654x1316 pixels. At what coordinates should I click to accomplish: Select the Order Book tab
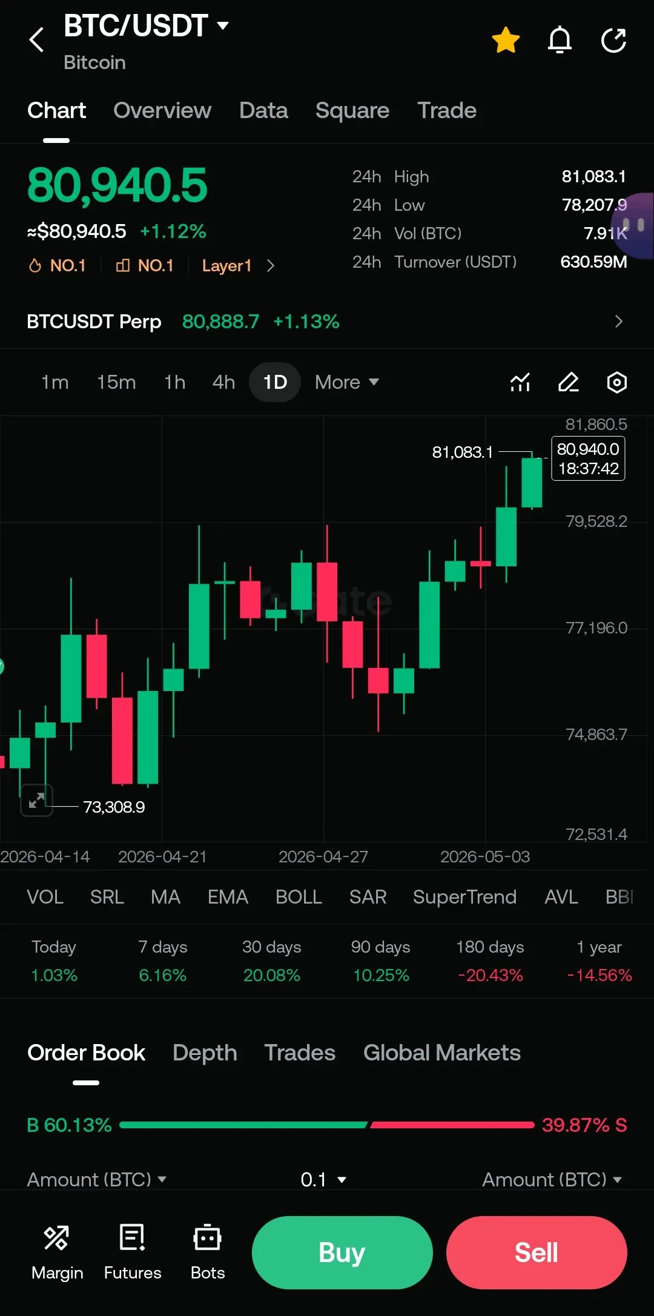[86, 1053]
